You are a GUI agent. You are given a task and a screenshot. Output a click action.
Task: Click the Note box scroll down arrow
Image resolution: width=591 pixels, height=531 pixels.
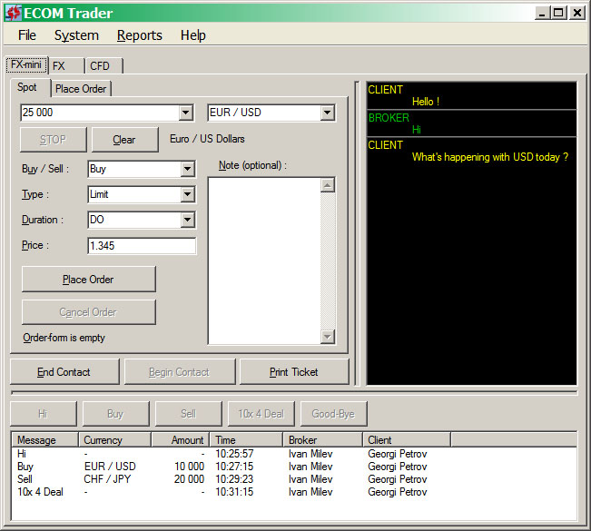coord(327,336)
